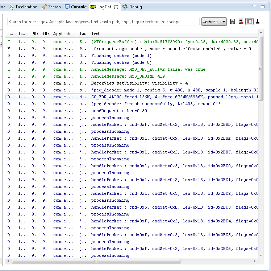Select the handlePacket id=0x2BC5 row

coord(132,235)
